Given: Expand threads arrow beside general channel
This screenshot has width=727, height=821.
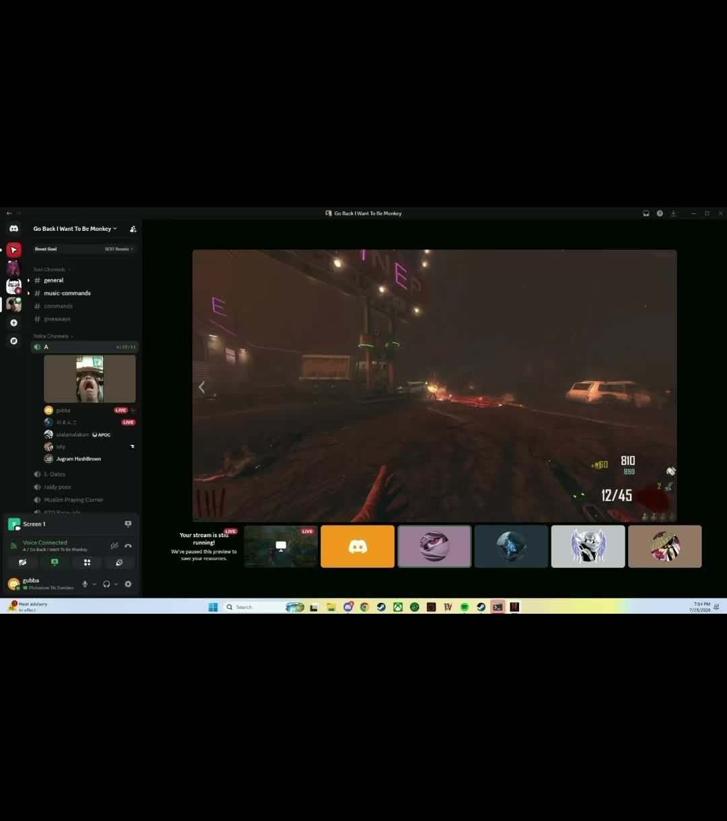Looking at the screenshot, I should pos(28,280).
